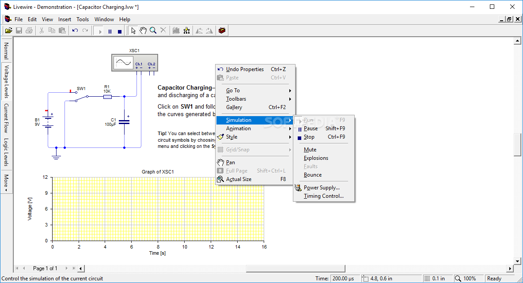Open the File menu
The height and width of the screenshot is (283, 523).
click(x=19, y=19)
